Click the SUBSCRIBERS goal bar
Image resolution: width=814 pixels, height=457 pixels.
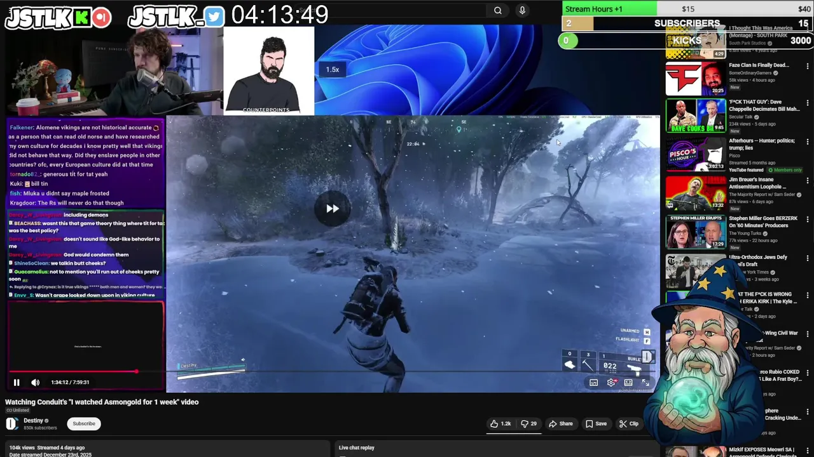[687, 23]
